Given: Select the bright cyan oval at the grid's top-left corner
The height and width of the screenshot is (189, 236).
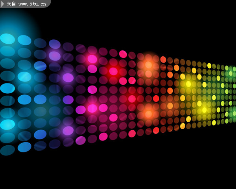Looking at the screenshot, I should pyautogui.click(x=7, y=39).
